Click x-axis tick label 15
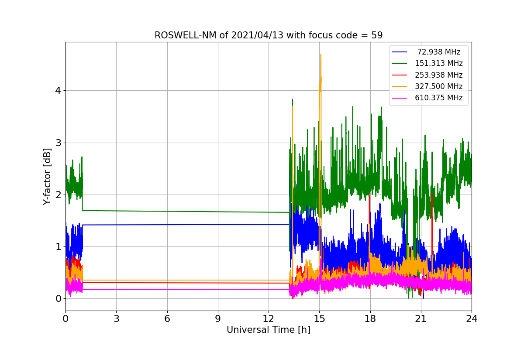This screenshot has width=524, height=349. [x=319, y=318]
